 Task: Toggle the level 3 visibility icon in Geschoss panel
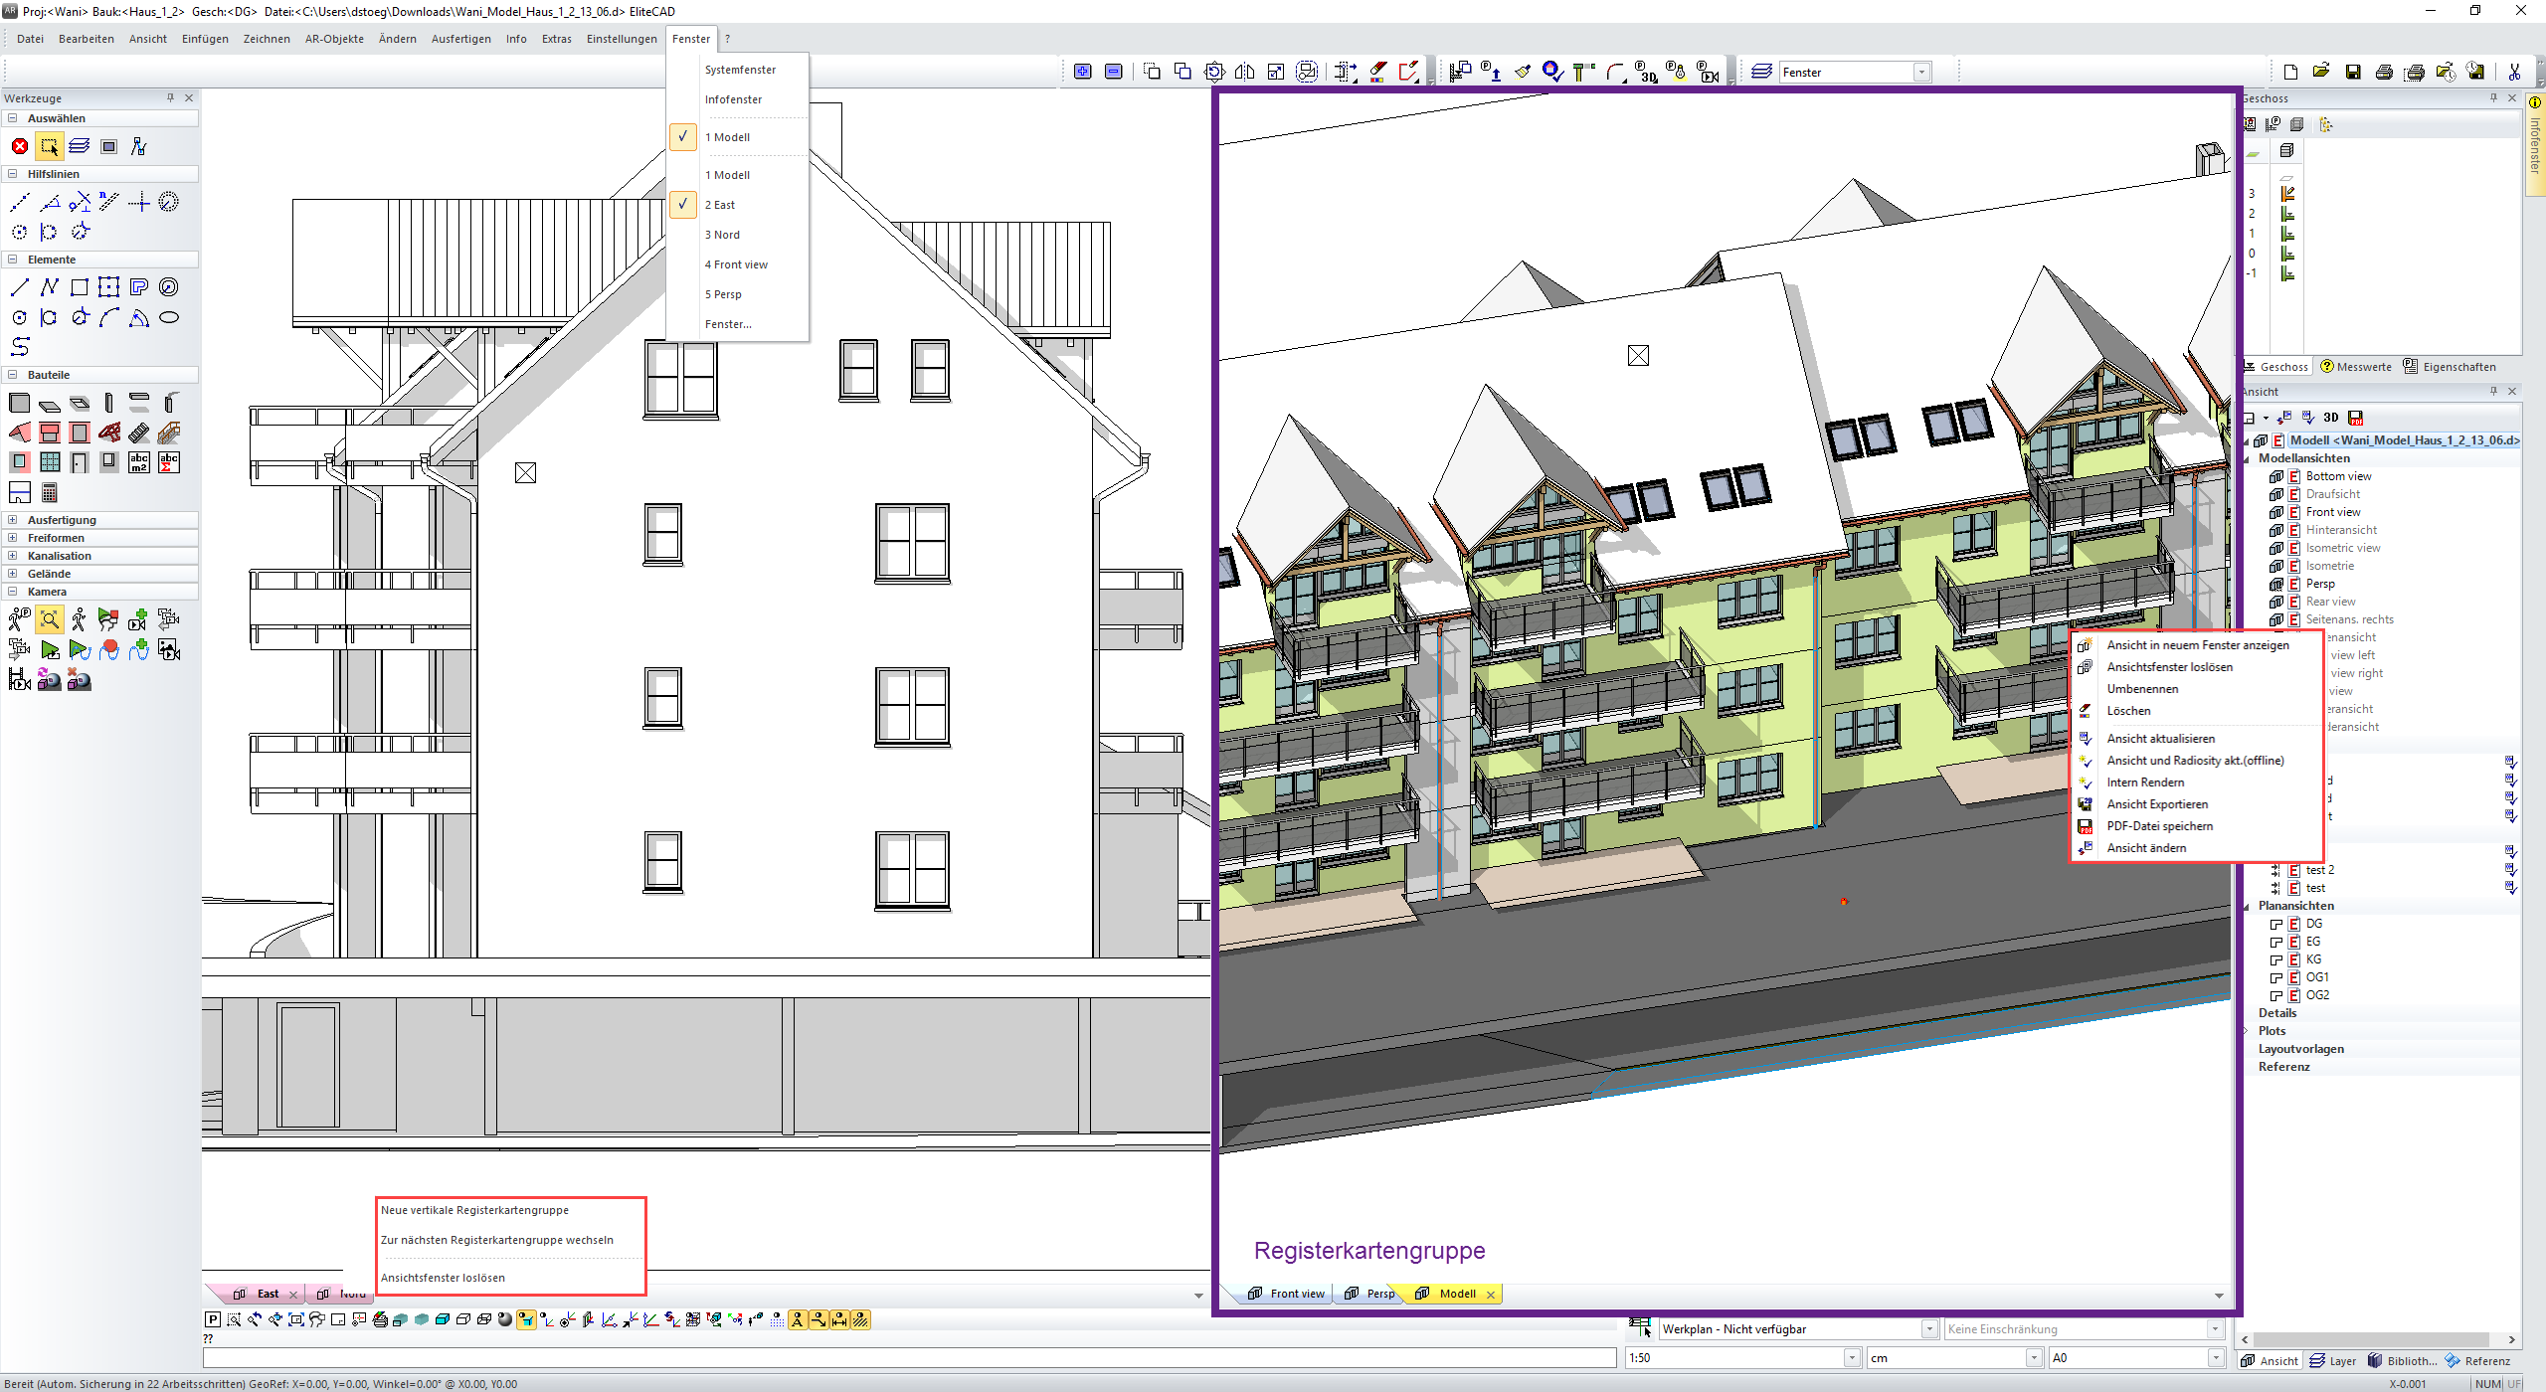click(2287, 194)
